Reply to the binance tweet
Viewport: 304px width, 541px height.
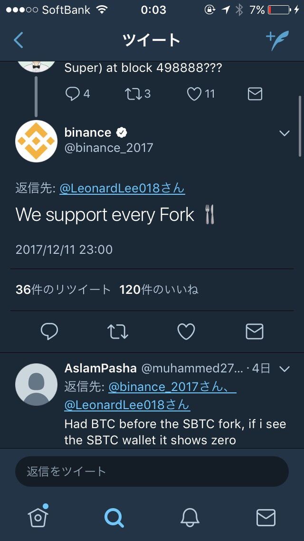click(x=49, y=331)
